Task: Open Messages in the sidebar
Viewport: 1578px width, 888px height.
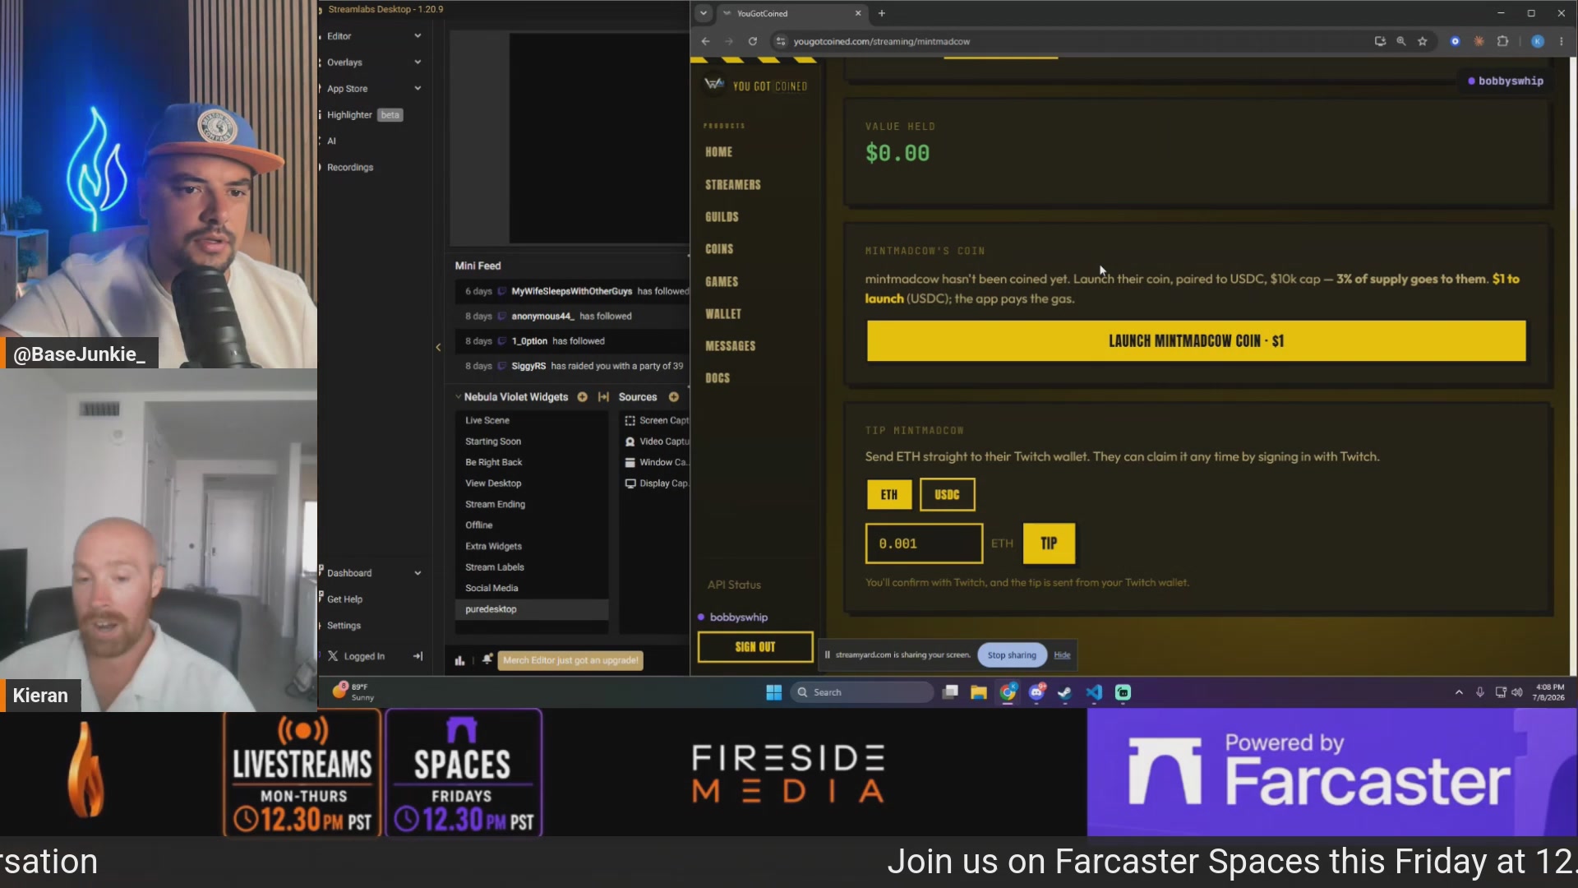Action: pos(731,346)
